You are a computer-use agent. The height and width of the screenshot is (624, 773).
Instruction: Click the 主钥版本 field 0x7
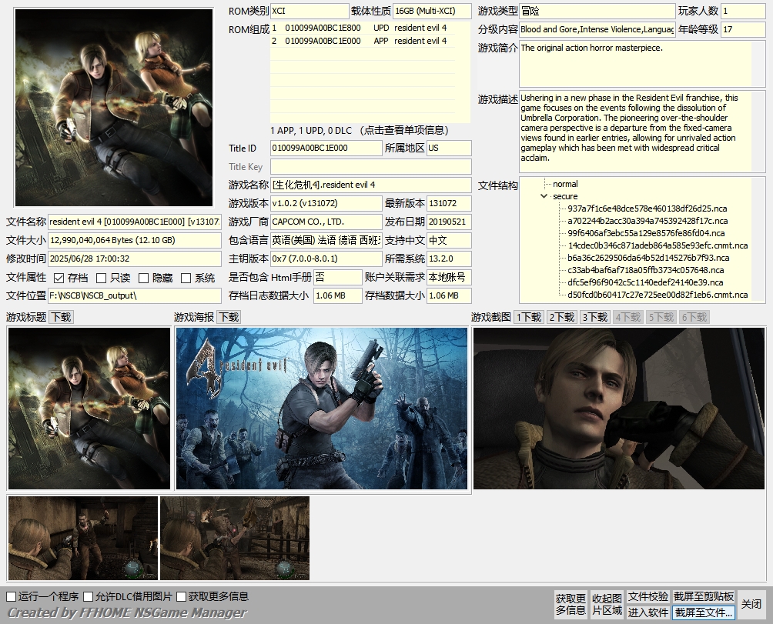(x=326, y=259)
